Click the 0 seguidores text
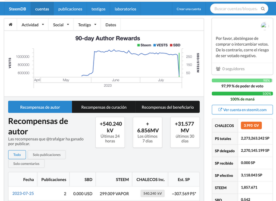Image resolution: width=276 pixels, height=201 pixels. click(233, 69)
